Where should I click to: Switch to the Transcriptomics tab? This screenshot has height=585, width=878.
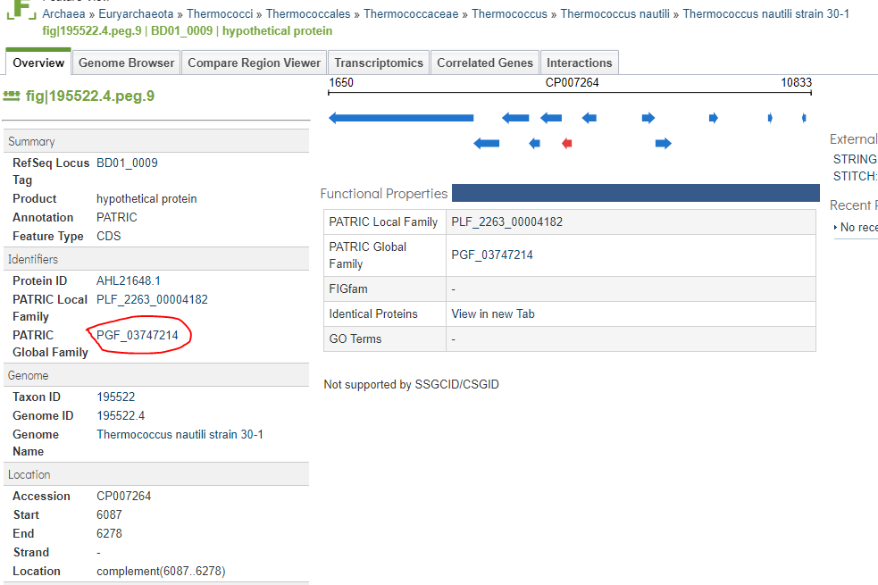click(379, 63)
